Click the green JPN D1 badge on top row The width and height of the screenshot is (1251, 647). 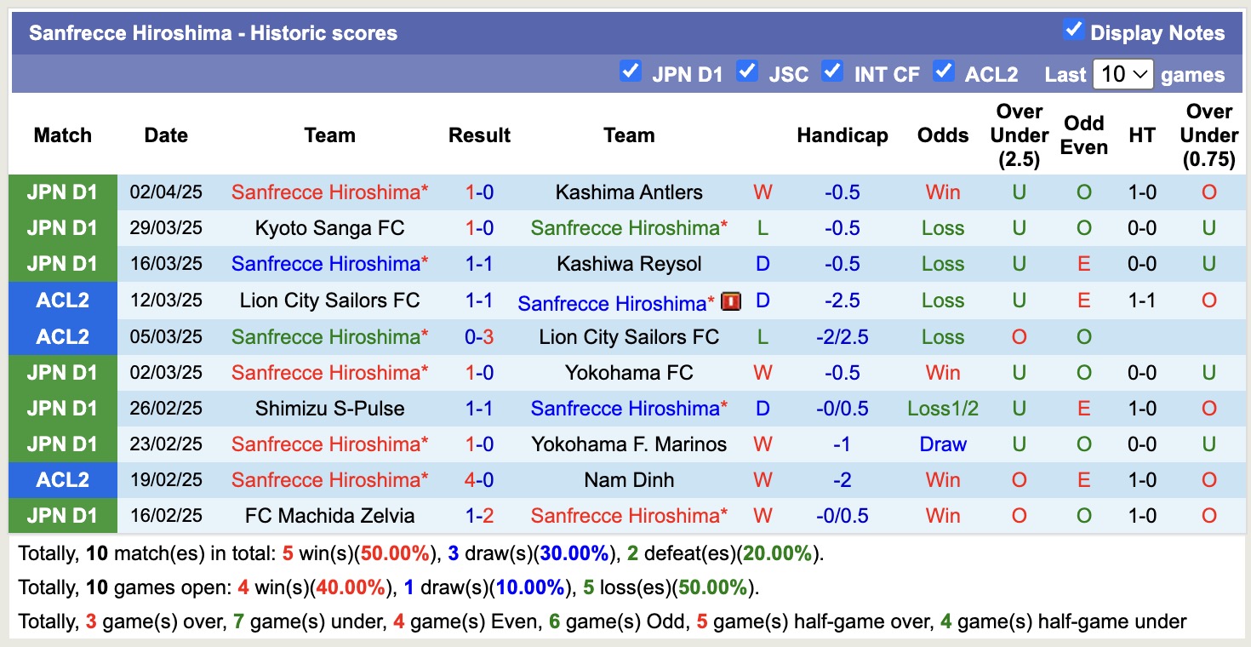point(63,192)
